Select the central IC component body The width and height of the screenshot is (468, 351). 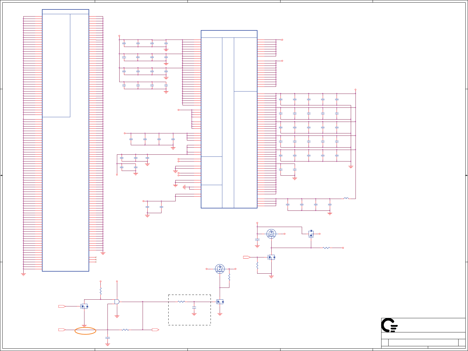(229, 119)
